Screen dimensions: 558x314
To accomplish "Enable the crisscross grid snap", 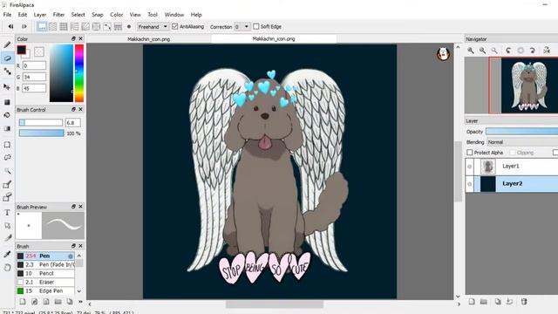I will [x=64, y=27].
